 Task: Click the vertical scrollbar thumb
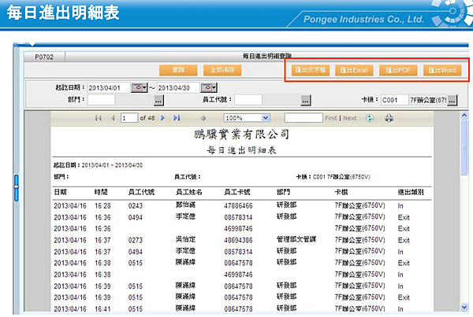tap(464, 148)
